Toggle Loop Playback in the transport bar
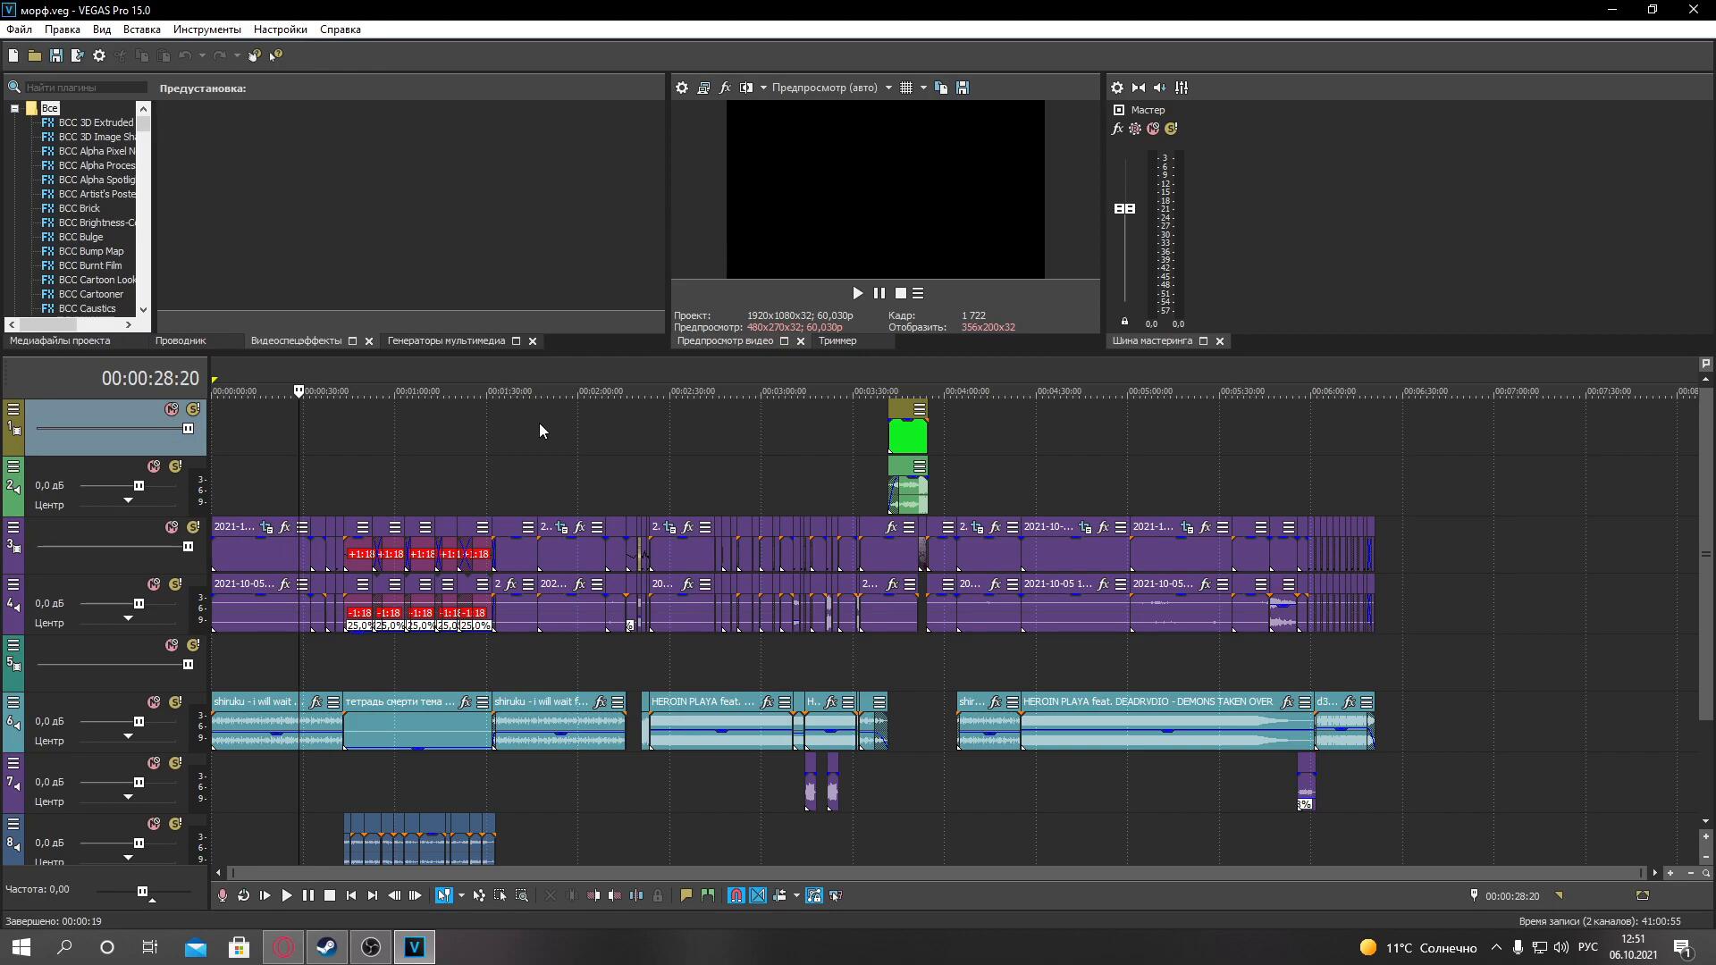The image size is (1716, 965). (243, 895)
